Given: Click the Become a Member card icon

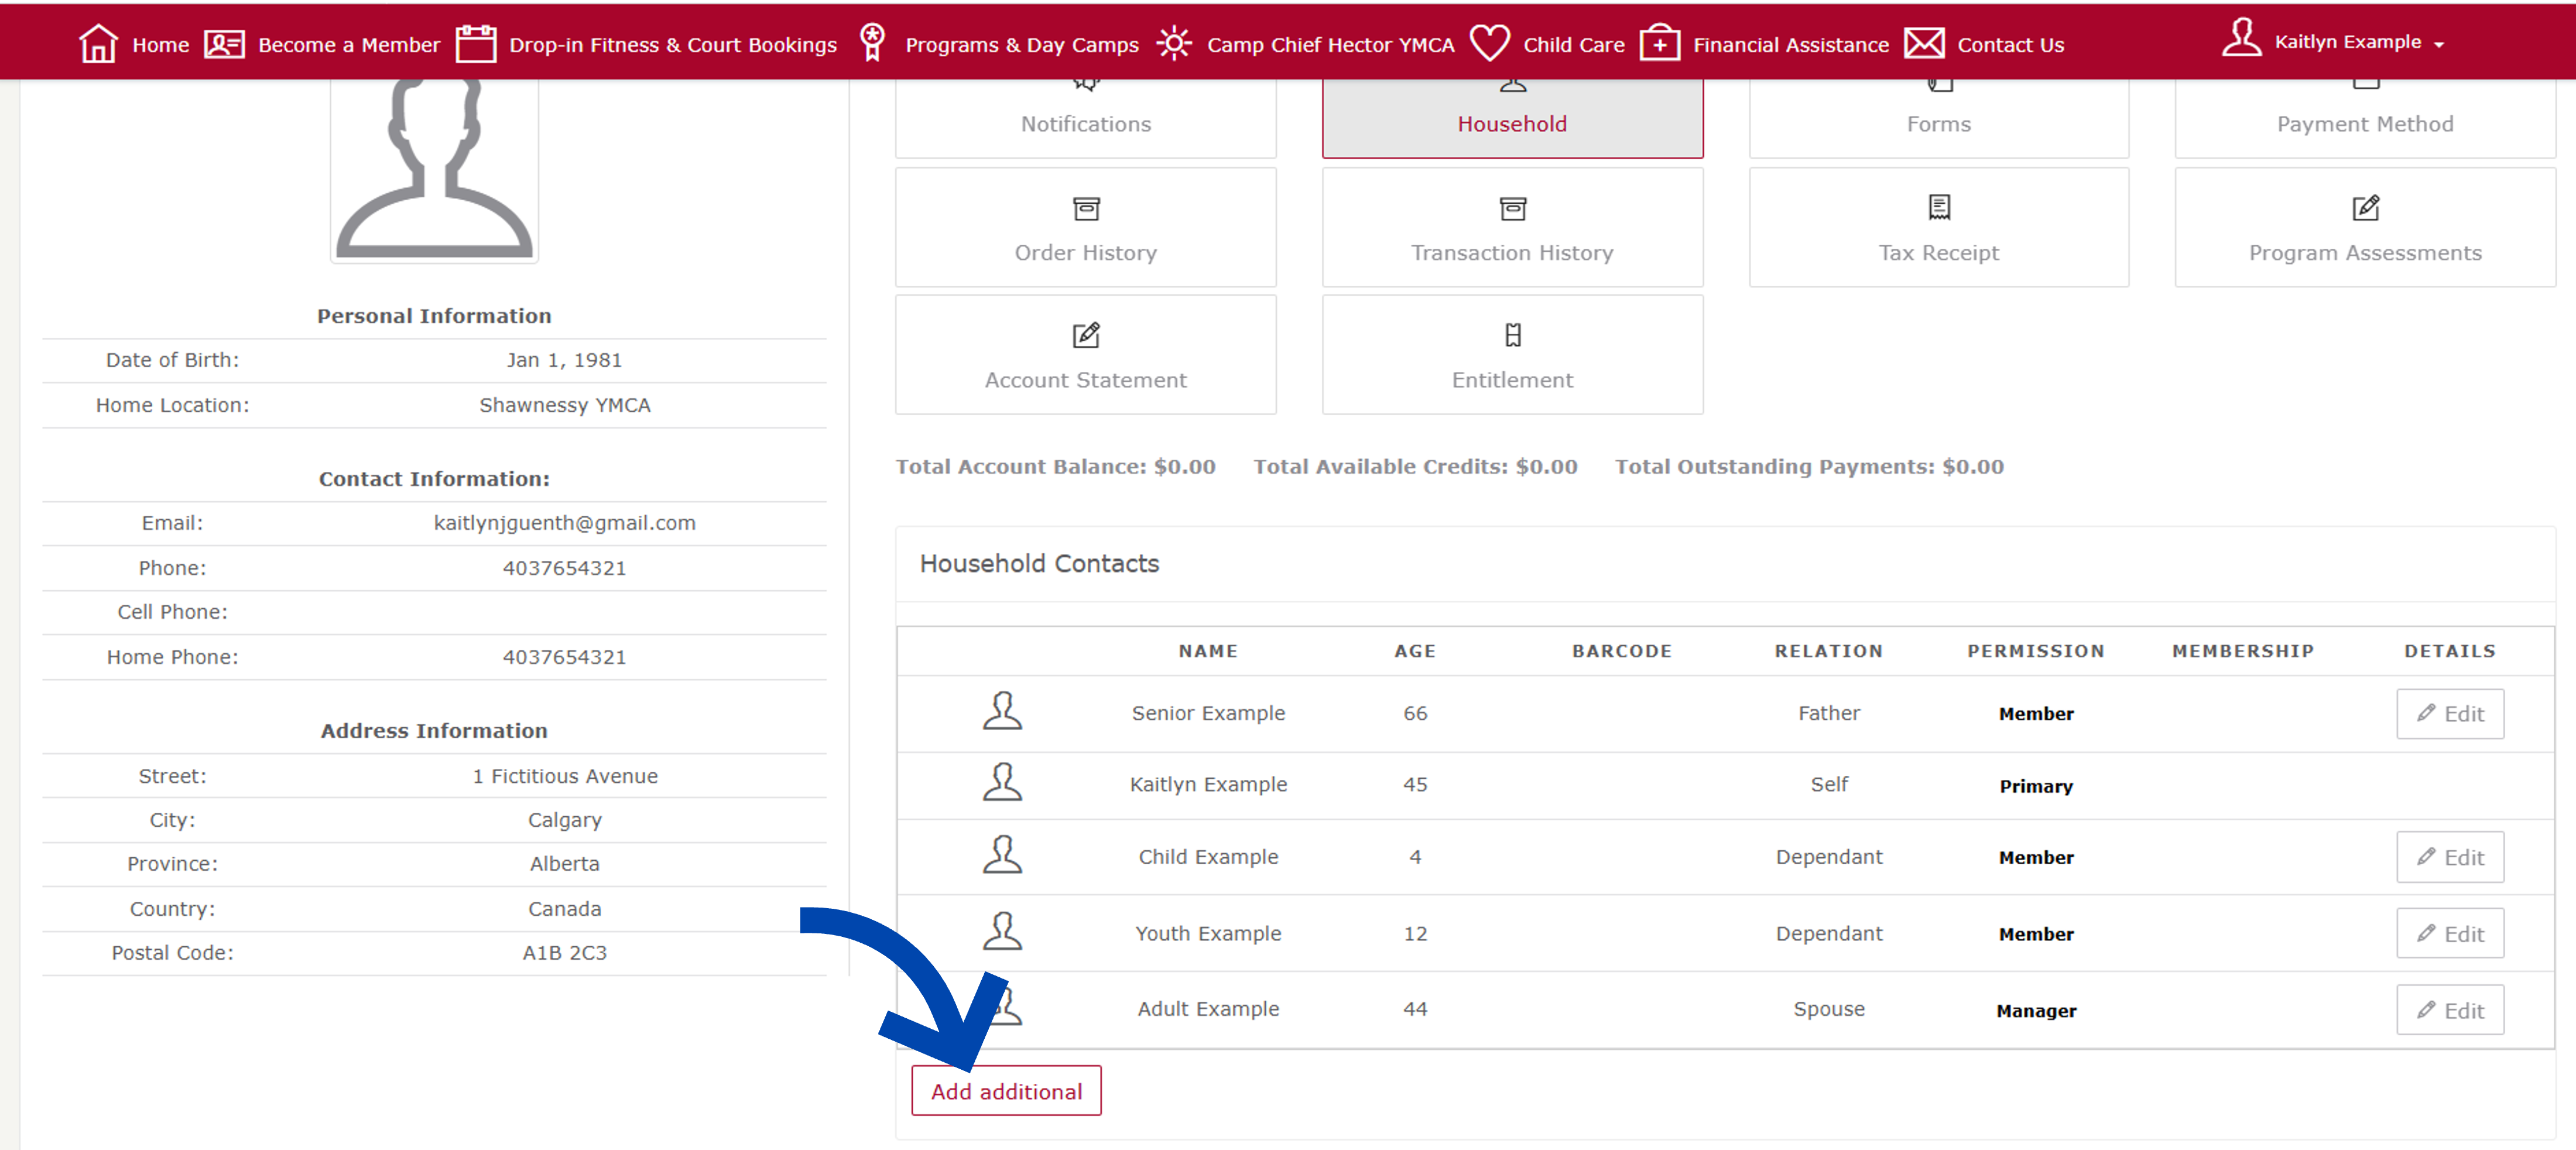Looking at the screenshot, I should click(x=224, y=44).
